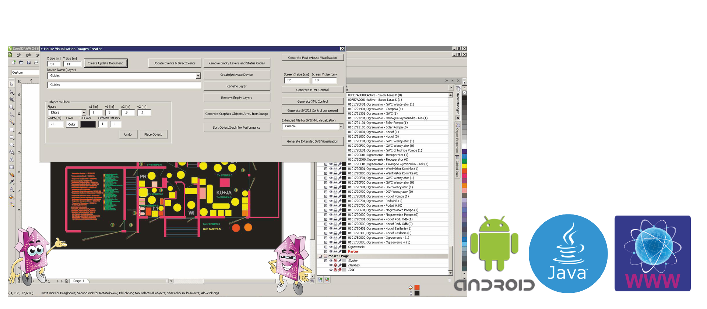Image resolution: width=707 pixels, height=309 pixels.
Task: Click the New Layer icon in Object Manager
Action: (x=320, y=280)
